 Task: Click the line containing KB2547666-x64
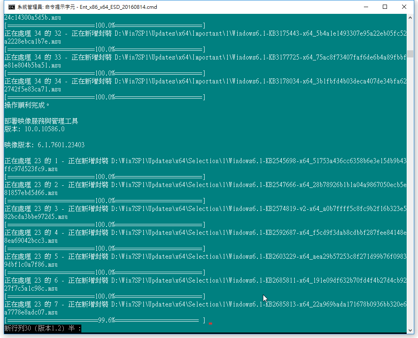click(x=205, y=185)
